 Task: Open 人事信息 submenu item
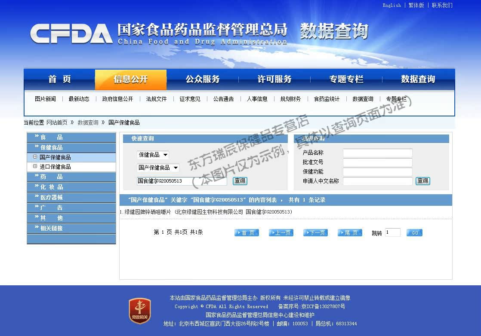(x=257, y=99)
